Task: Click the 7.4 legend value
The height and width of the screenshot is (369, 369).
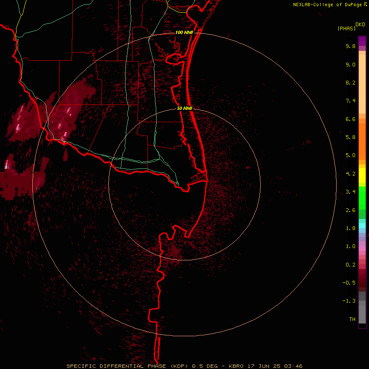Action: (x=351, y=101)
